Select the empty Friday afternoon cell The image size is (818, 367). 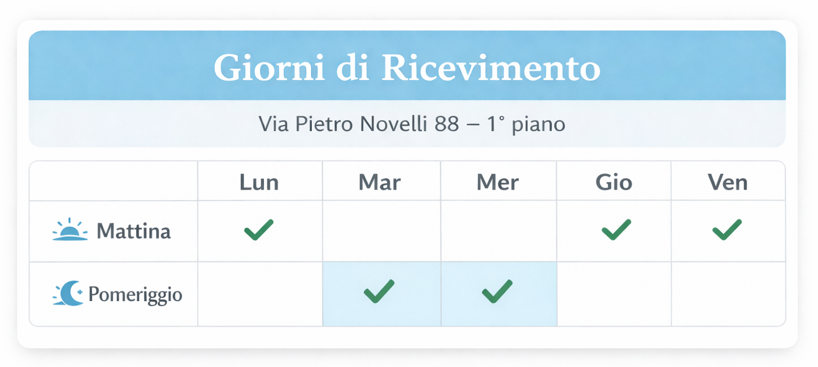pyautogui.click(x=728, y=294)
